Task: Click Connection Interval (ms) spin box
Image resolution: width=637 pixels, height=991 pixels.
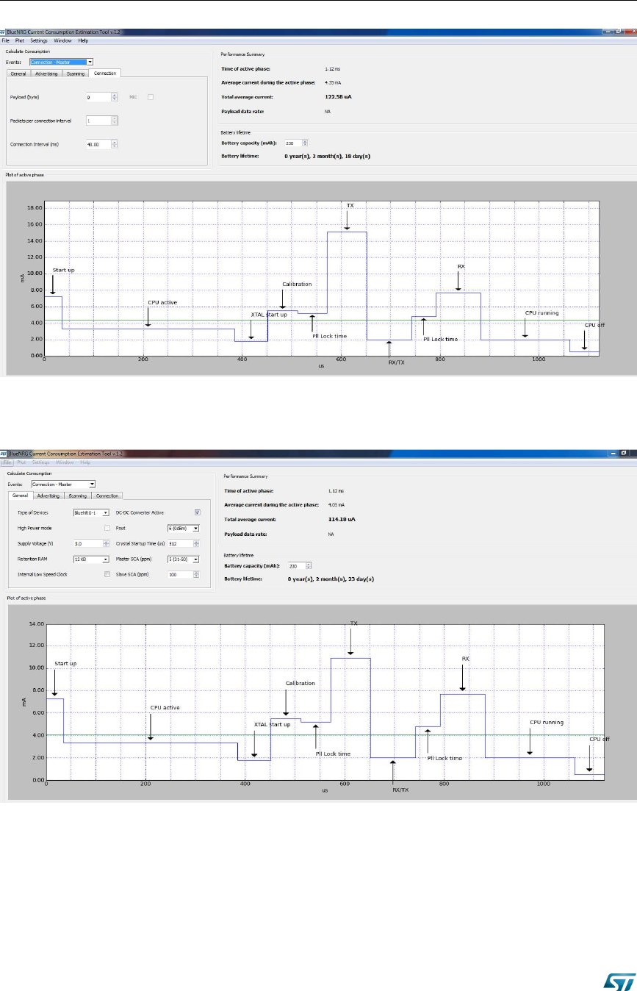Action: point(101,144)
